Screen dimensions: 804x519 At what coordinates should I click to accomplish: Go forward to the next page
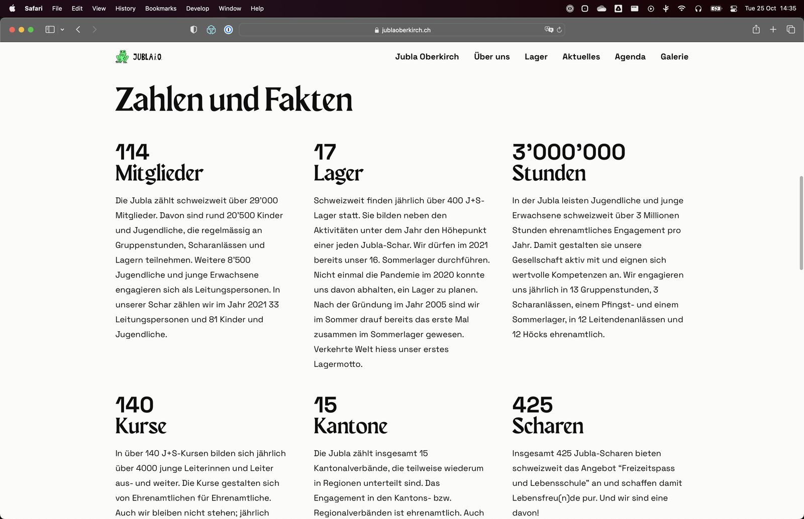pos(94,30)
